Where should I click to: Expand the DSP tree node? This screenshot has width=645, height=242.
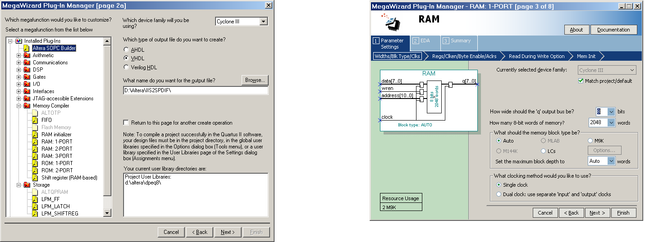19,70
